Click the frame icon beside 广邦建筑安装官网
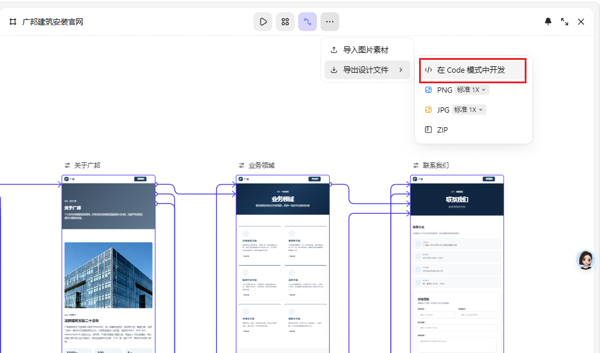This screenshot has width=601, height=353. pos(13,22)
